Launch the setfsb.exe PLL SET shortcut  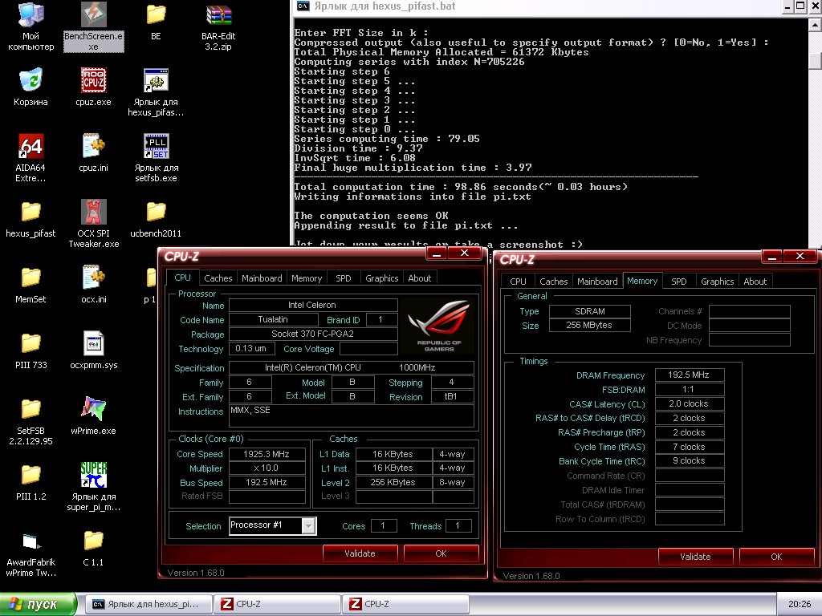(x=156, y=158)
